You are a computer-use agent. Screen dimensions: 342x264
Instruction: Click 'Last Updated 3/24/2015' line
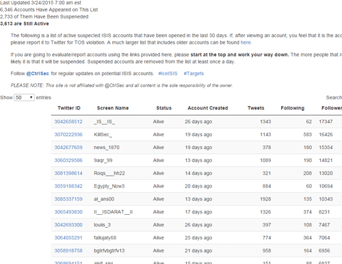click(40, 3)
